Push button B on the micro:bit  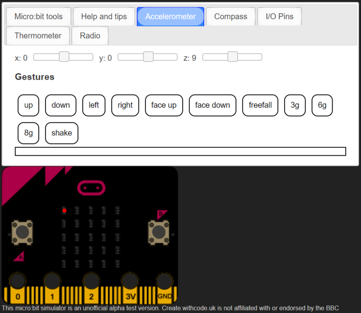pyautogui.click(x=158, y=232)
